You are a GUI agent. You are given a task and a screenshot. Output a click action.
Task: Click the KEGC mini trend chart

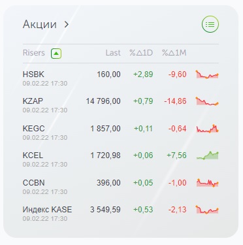[207, 129]
